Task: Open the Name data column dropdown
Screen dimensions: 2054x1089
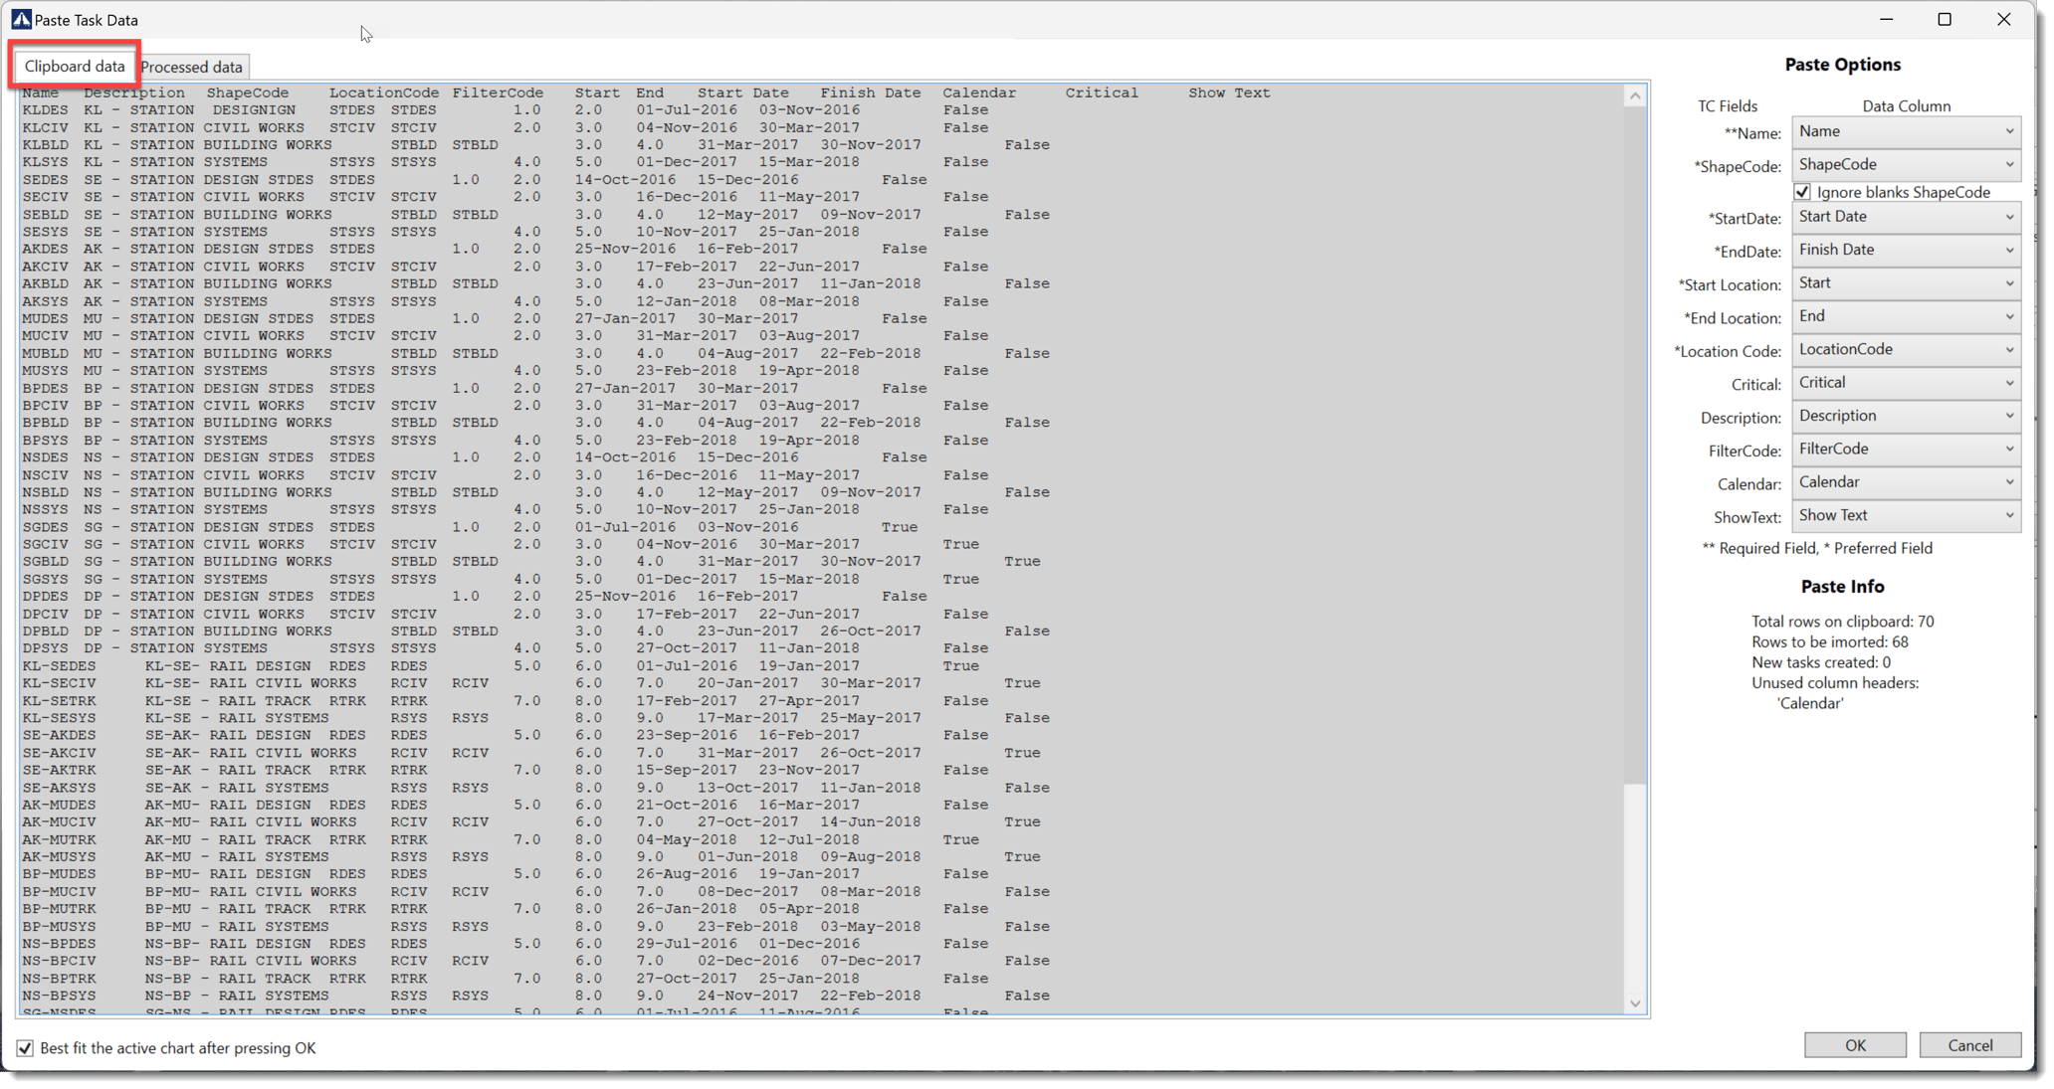Action: click(1906, 131)
